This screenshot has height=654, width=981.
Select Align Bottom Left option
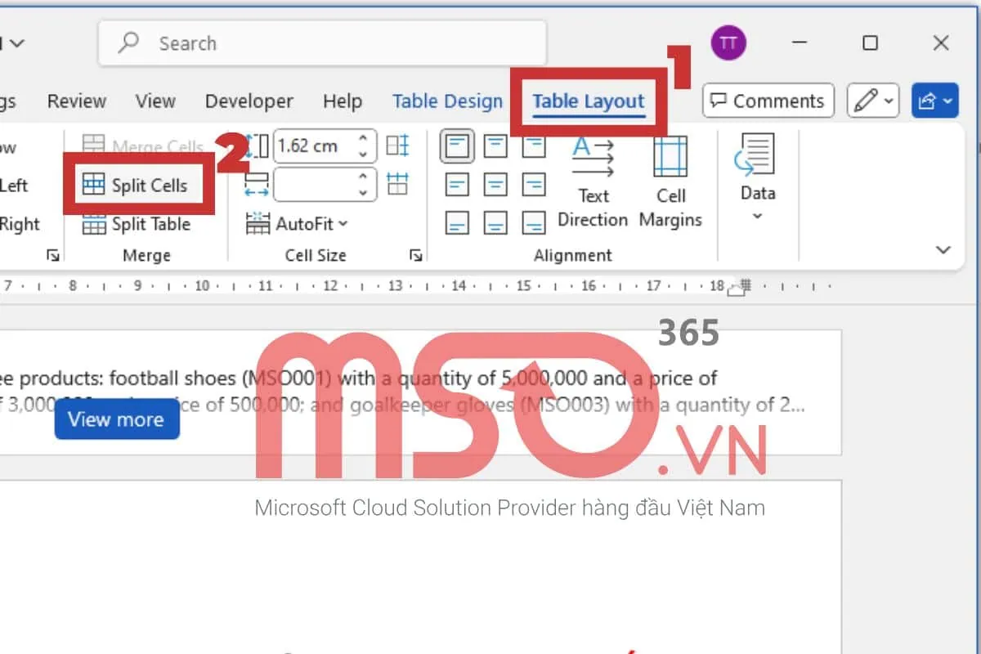click(x=457, y=222)
